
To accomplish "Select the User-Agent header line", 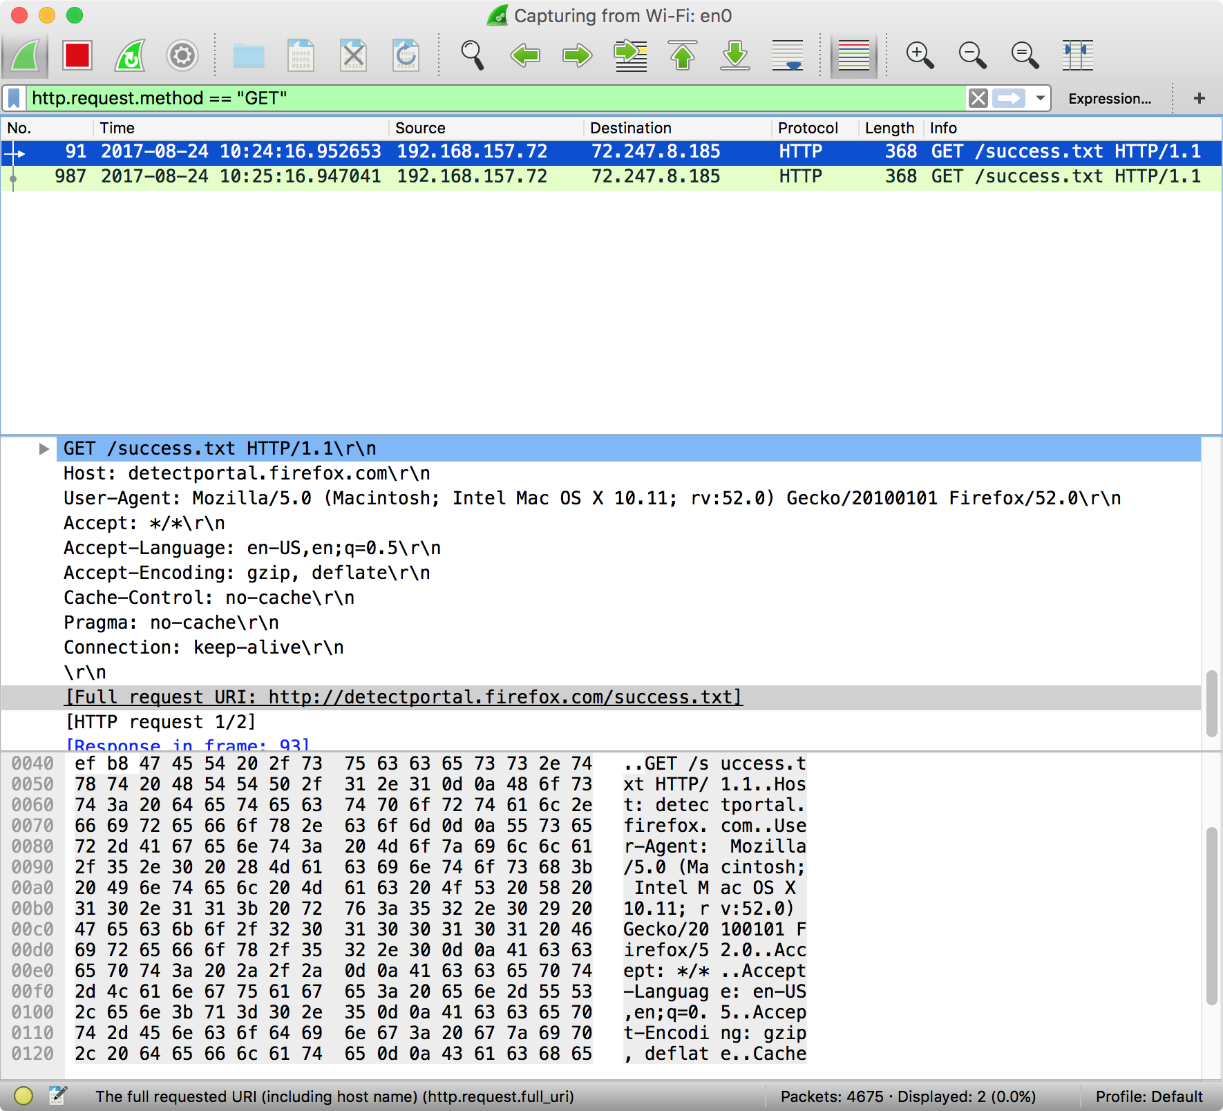I will [x=592, y=499].
